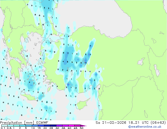Click the '0.5' legend scale label
Image resolution: width=167 pixels, height=129 pixels.
[x=9, y=128]
